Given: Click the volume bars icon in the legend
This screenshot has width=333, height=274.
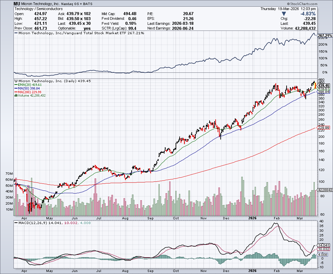Looking at the screenshot, I should point(15,96).
